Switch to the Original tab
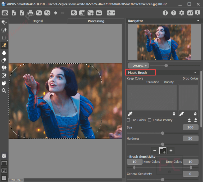Viewport: 203px width, 182px height. (38, 21)
